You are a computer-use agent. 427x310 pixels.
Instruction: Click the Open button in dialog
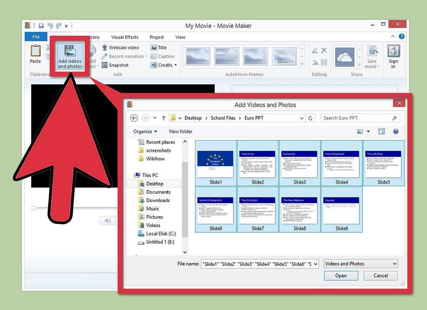pos(341,275)
